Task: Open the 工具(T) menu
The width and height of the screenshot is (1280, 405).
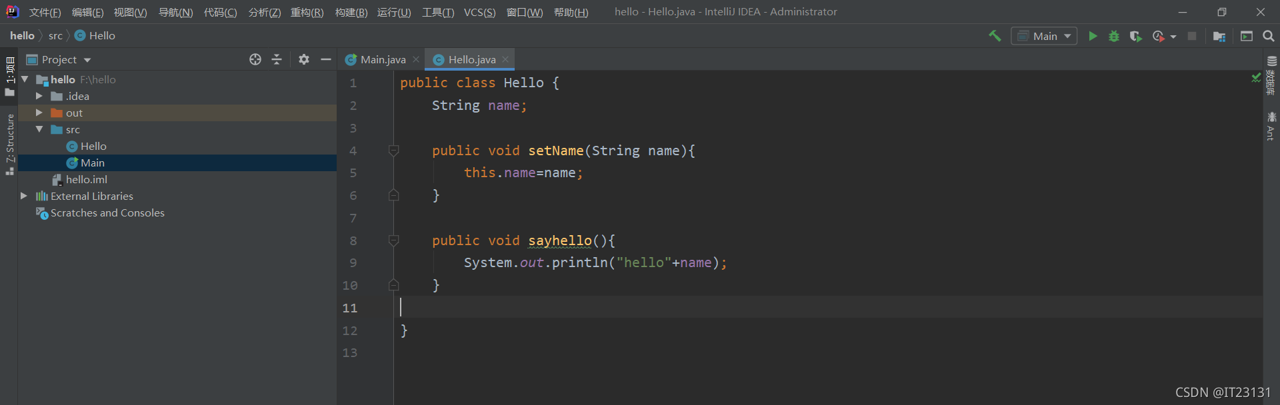Action: coord(437,12)
